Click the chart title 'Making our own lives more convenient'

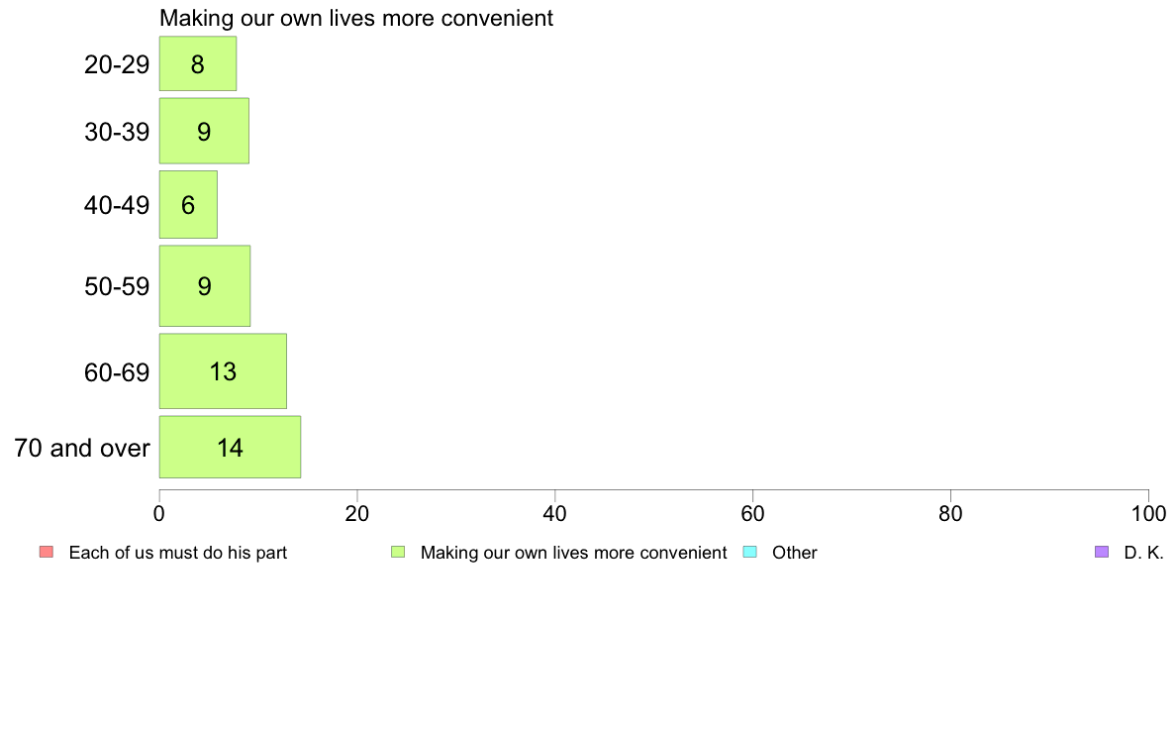point(356,18)
